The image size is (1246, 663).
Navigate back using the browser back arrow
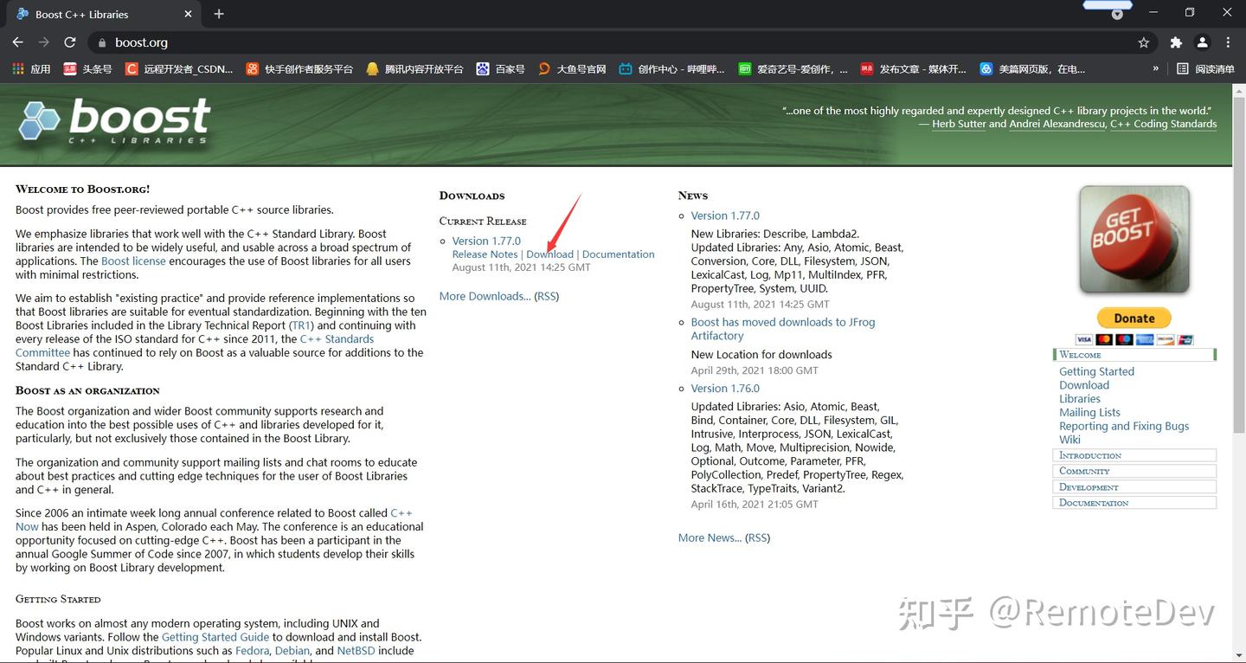[x=17, y=42]
